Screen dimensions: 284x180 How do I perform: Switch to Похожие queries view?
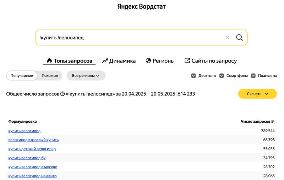pos(50,76)
